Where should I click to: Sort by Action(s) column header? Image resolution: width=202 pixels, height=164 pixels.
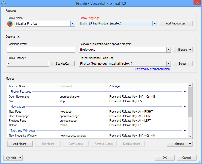coord(148,86)
